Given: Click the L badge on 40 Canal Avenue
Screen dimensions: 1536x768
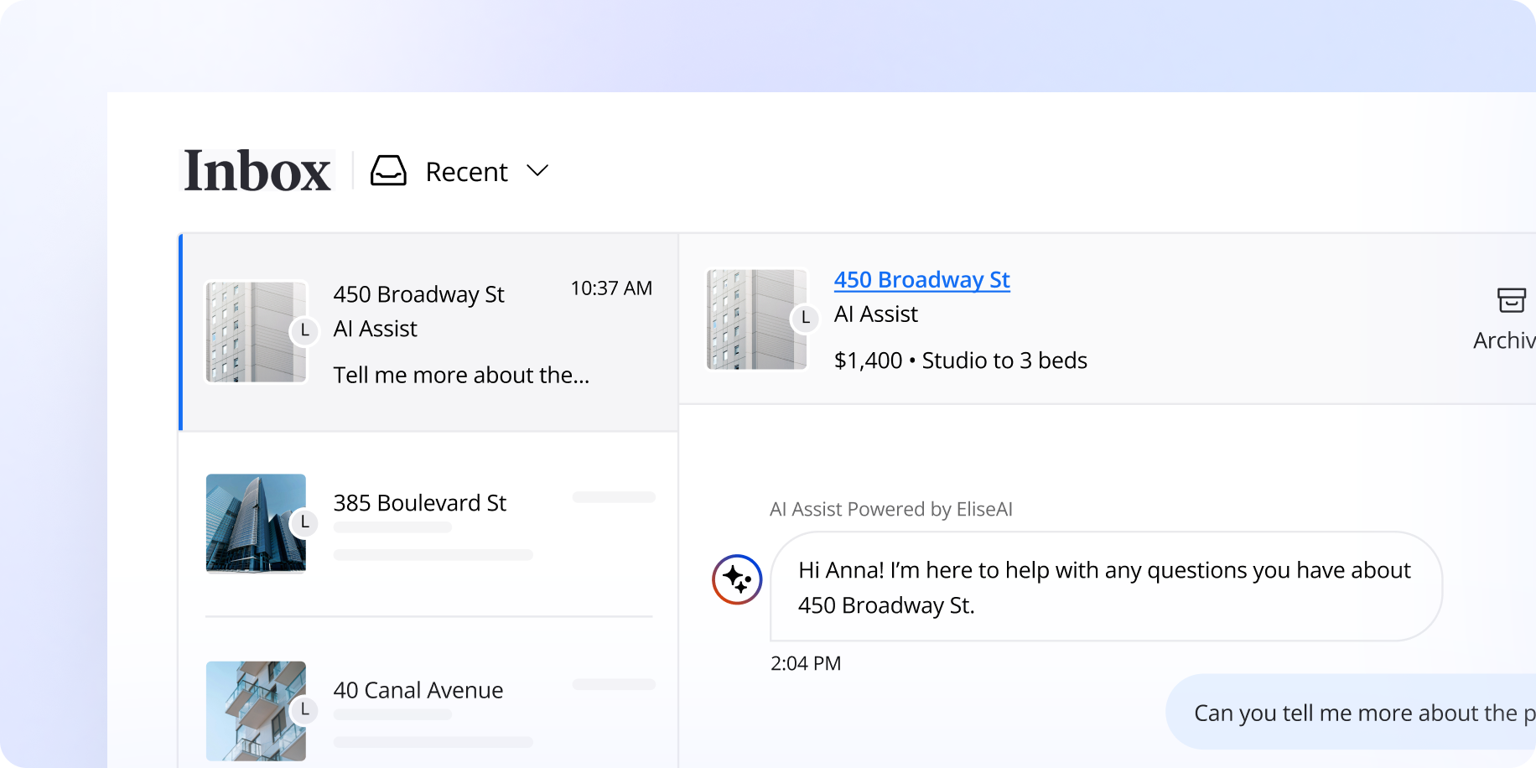Looking at the screenshot, I should [x=304, y=709].
